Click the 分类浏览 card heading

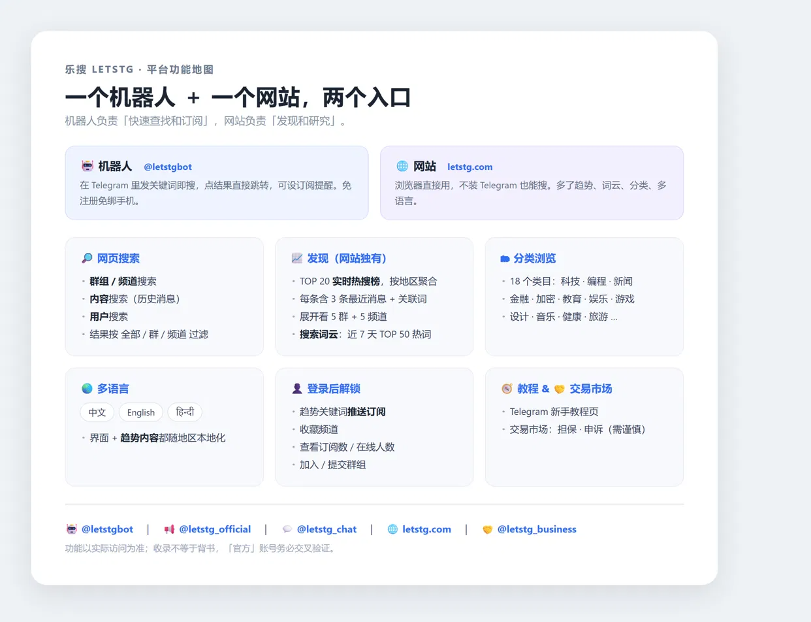535,258
